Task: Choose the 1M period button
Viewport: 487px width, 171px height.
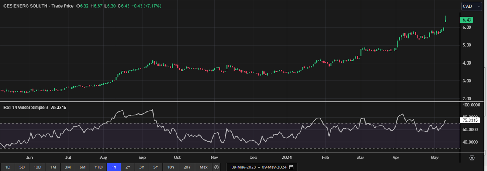Action: (x=53, y=167)
